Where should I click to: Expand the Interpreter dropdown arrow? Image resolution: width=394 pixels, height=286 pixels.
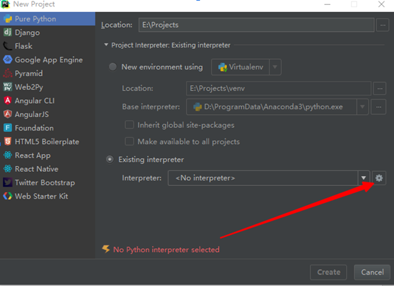pyautogui.click(x=363, y=178)
